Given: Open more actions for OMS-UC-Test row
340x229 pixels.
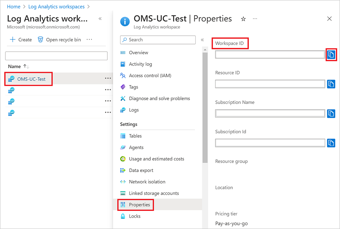Looking at the screenshot, I should [108, 78].
